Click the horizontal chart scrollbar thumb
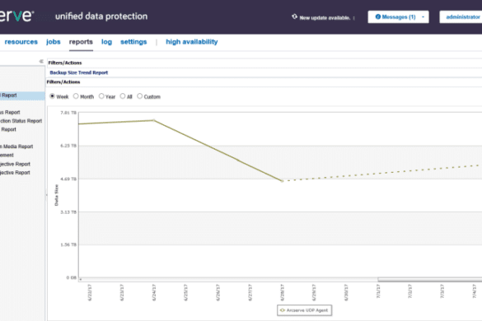Screen dimensions: 482x321 click(430, 280)
